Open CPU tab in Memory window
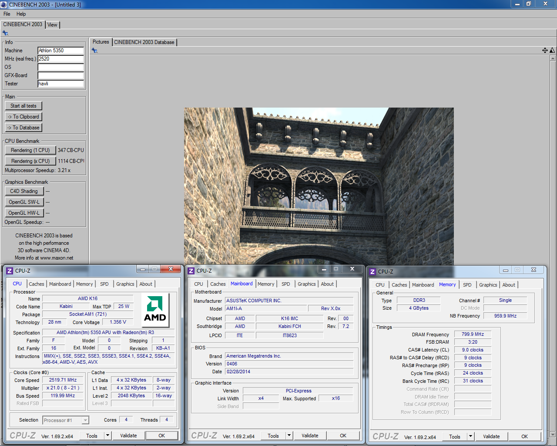The width and height of the screenshot is (557, 446). coord(380,285)
